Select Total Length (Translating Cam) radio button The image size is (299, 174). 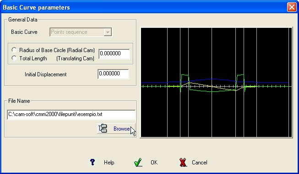(x=14, y=58)
